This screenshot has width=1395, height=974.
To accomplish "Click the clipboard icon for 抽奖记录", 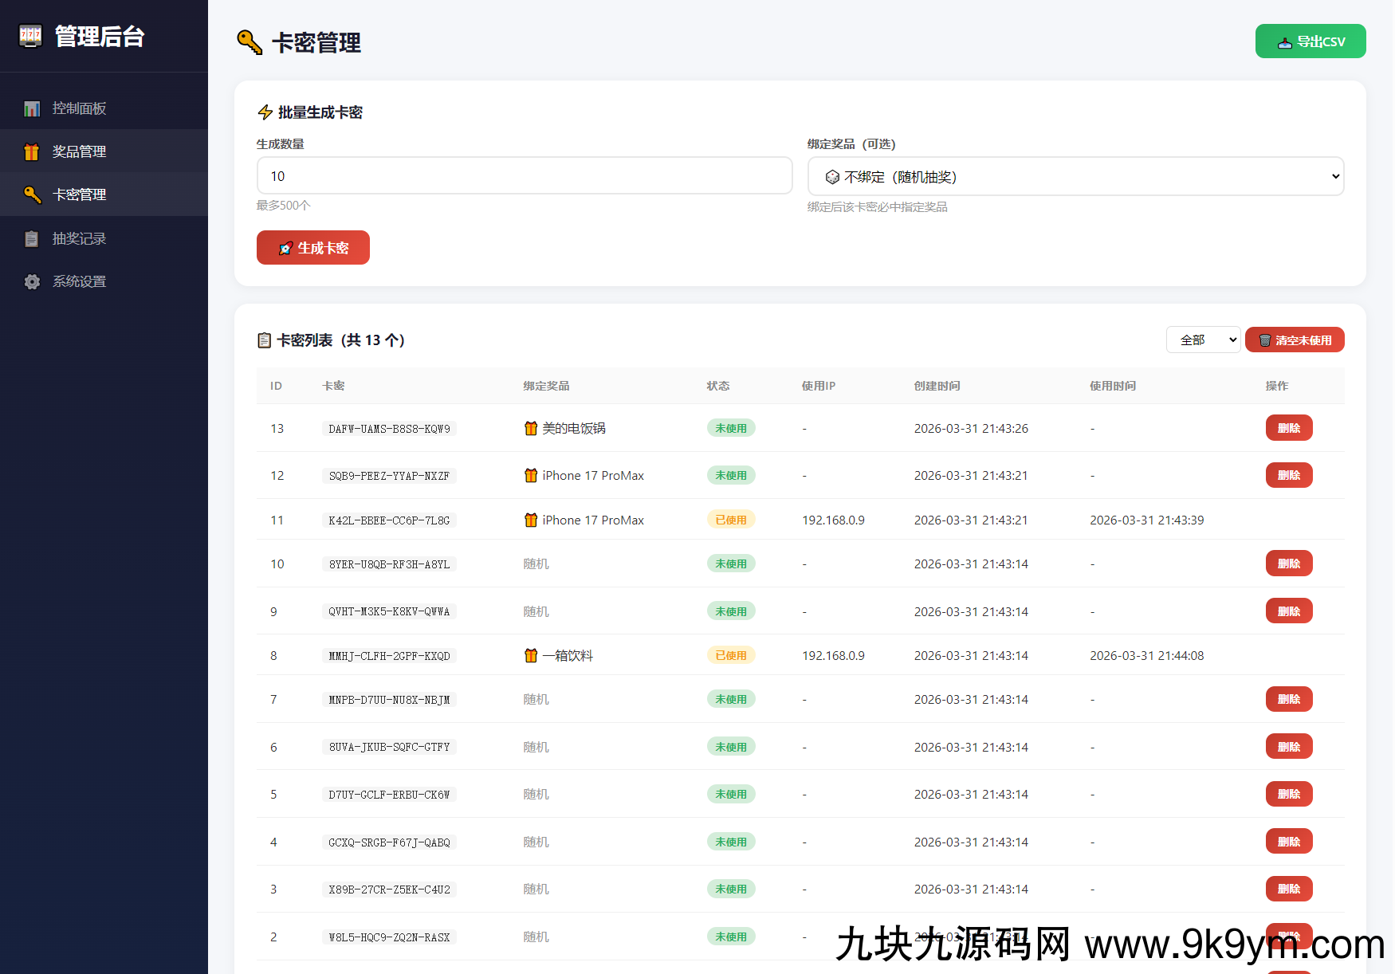I will [x=32, y=238].
